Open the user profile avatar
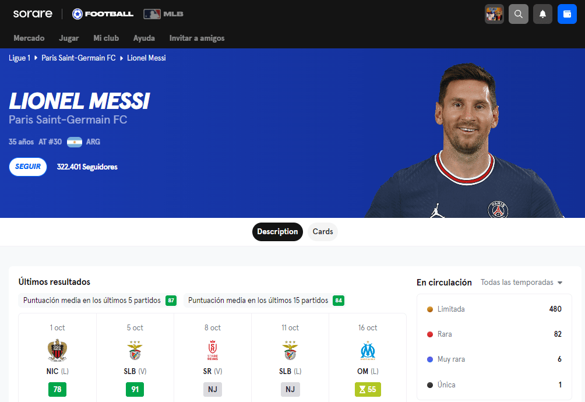Screen dimensions: 585x402 pos(494,14)
